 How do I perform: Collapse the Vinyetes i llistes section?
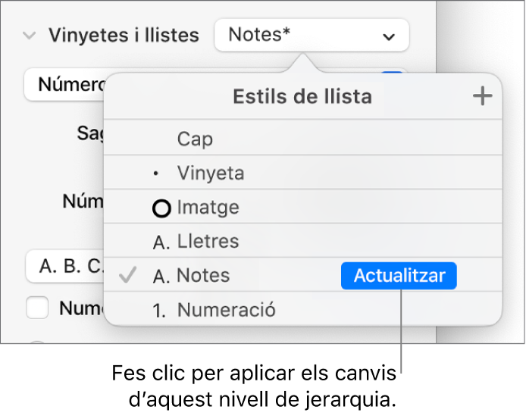coord(30,35)
